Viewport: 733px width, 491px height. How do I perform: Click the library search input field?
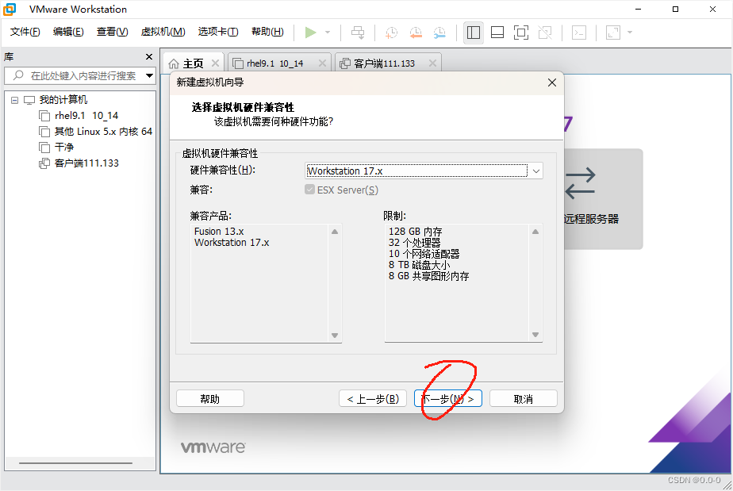pyautogui.click(x=80, y=75)
